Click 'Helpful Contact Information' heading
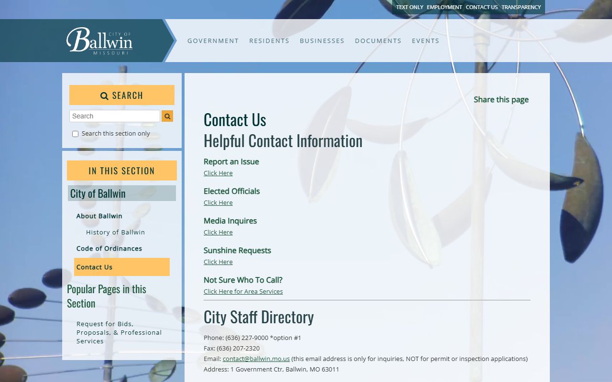 [x=283, y=141]
